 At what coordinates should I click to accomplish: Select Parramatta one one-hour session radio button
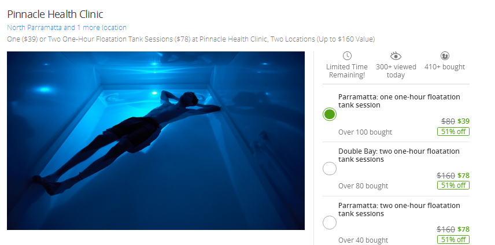330,114
